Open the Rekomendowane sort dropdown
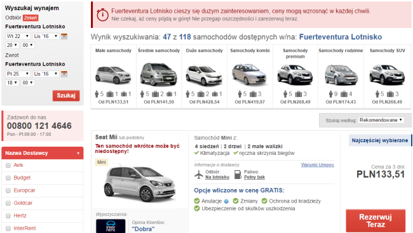This screenshot has width=413, height=233. (x=381, y=120)
